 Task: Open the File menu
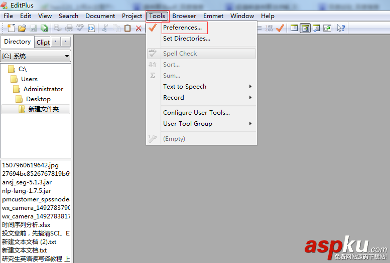[x=8, y=16]
